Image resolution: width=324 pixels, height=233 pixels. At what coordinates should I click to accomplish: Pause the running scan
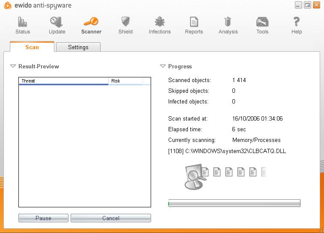[x=43, y=218]
